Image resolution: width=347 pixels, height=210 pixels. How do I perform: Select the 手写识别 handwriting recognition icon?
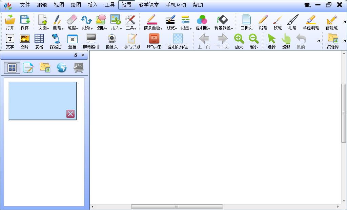132,41
